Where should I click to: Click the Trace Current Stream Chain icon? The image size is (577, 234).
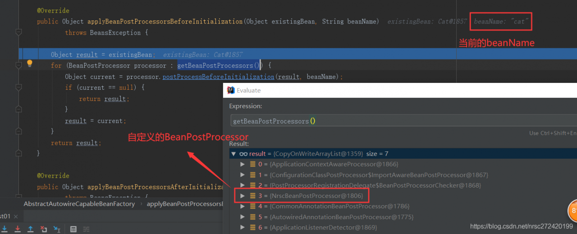point(86,229)
